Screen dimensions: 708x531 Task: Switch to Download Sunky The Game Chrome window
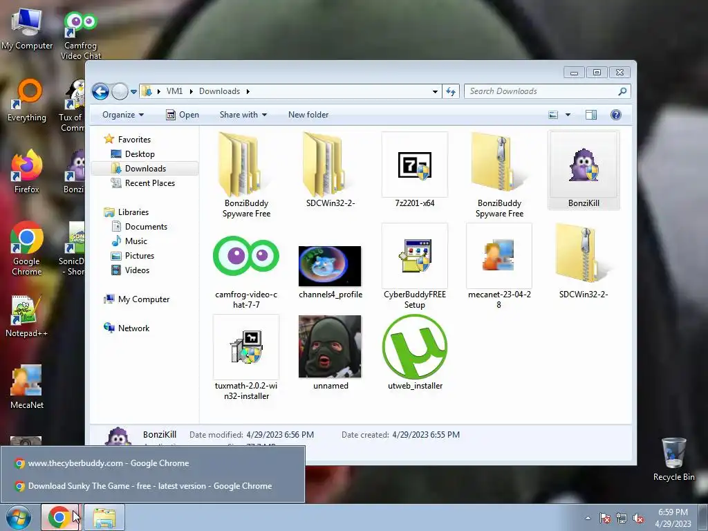point(153,486)
